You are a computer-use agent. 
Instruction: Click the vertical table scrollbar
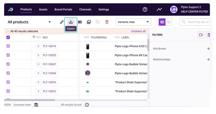click(148, 45)
